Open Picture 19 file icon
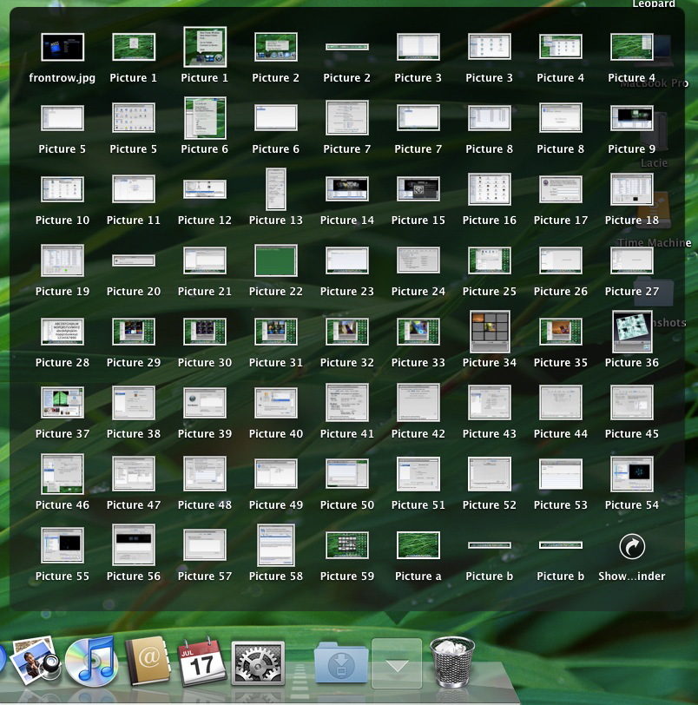 pos(63,260)
